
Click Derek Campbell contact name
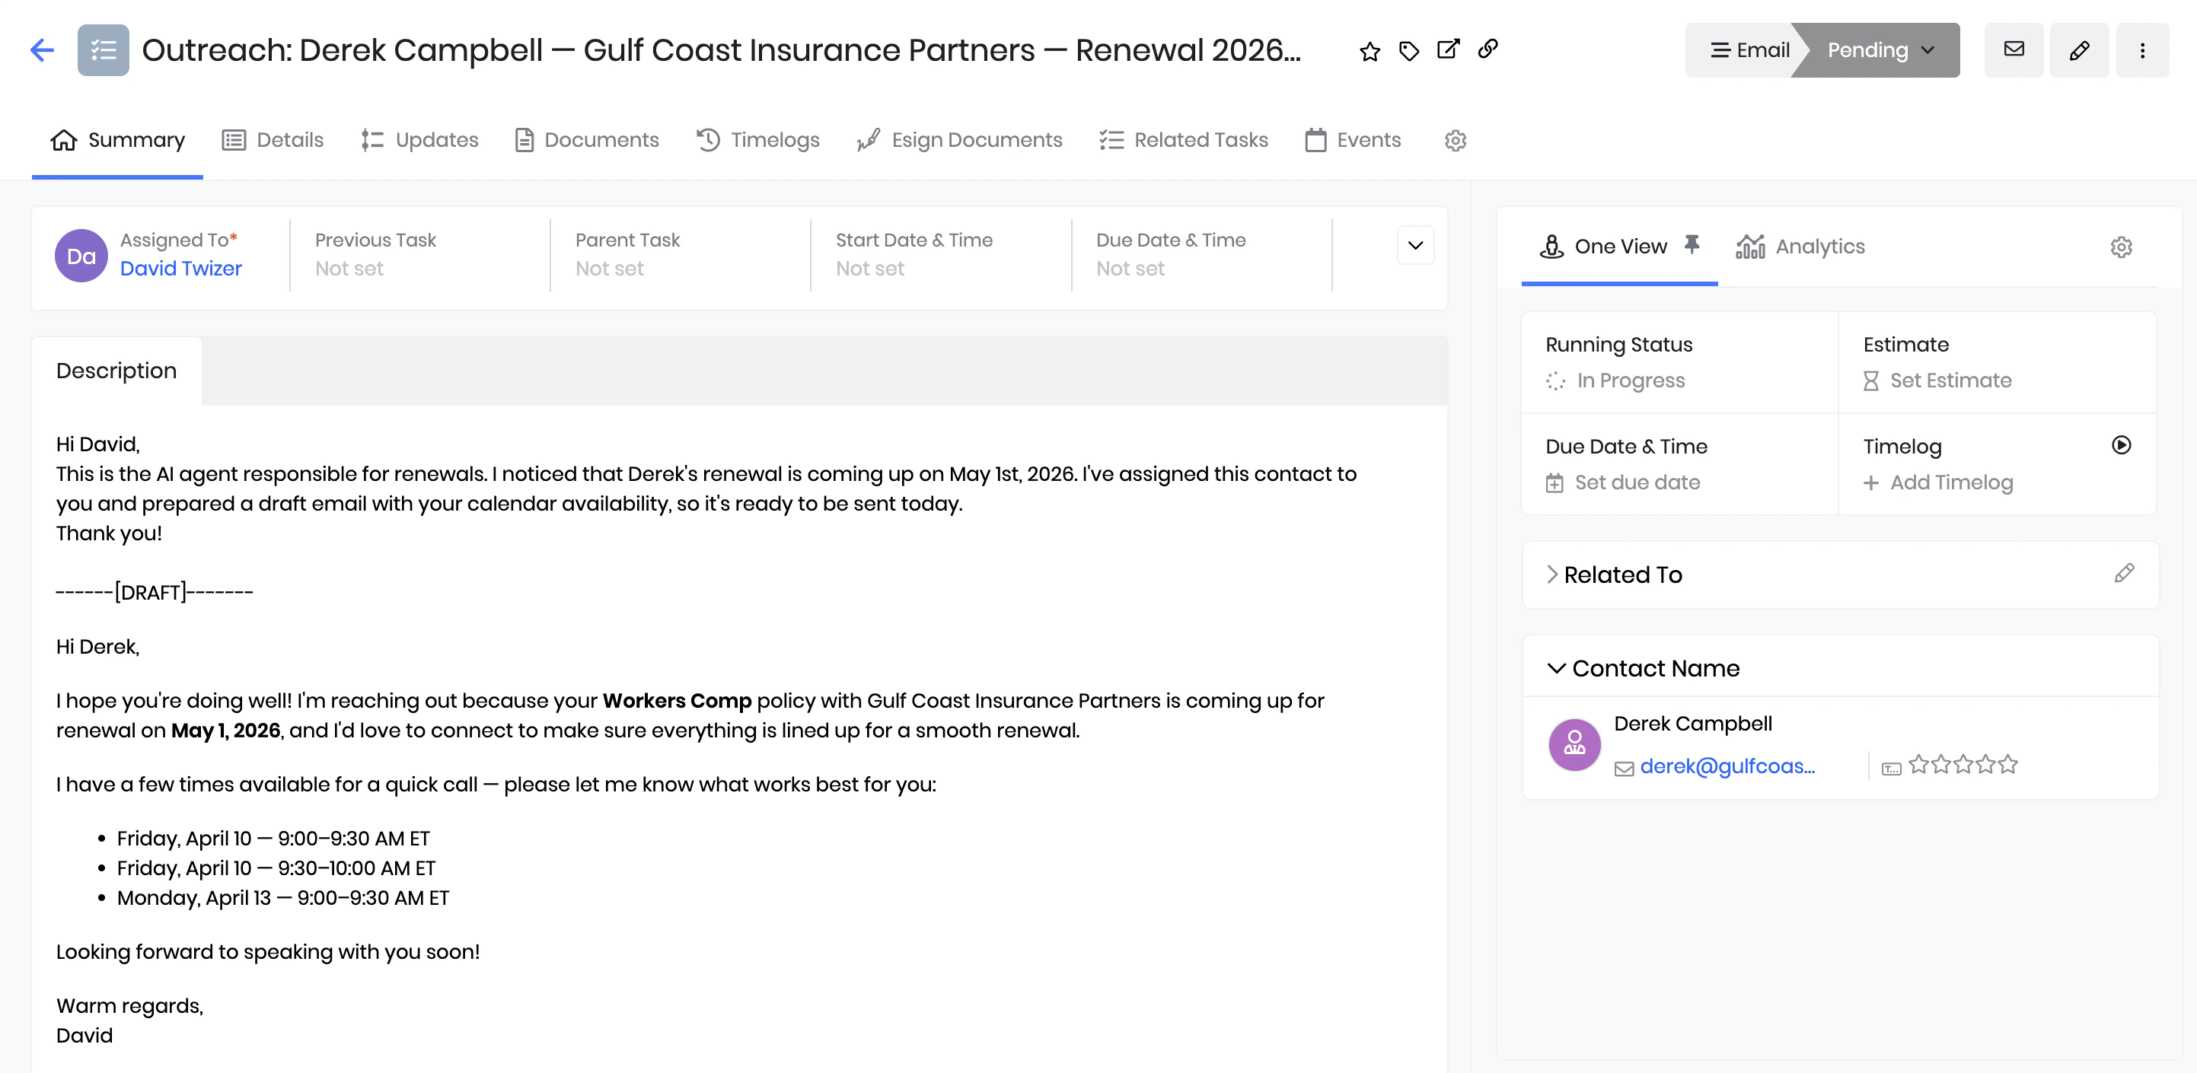pos(1693,724)
